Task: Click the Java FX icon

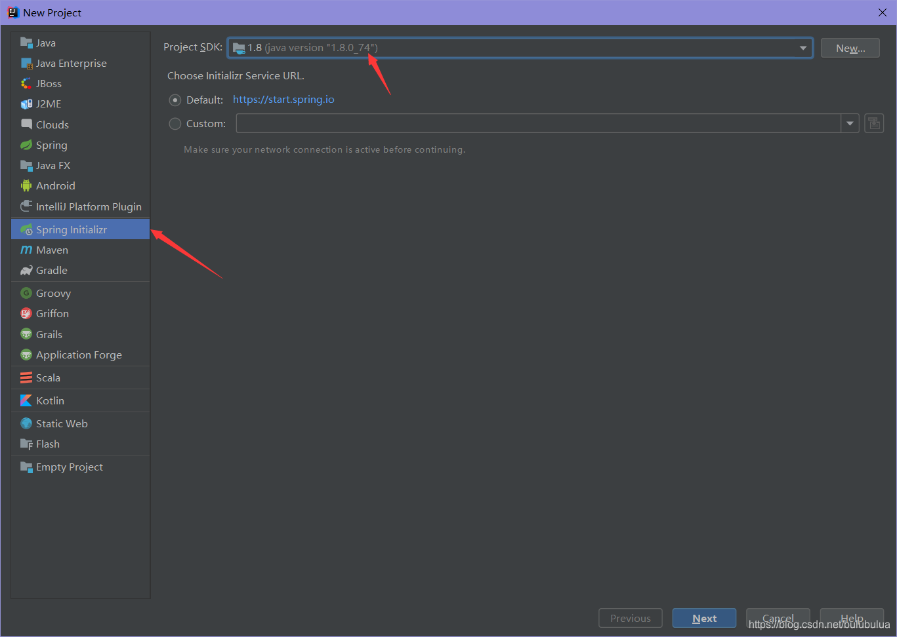Action: point(26,165)
